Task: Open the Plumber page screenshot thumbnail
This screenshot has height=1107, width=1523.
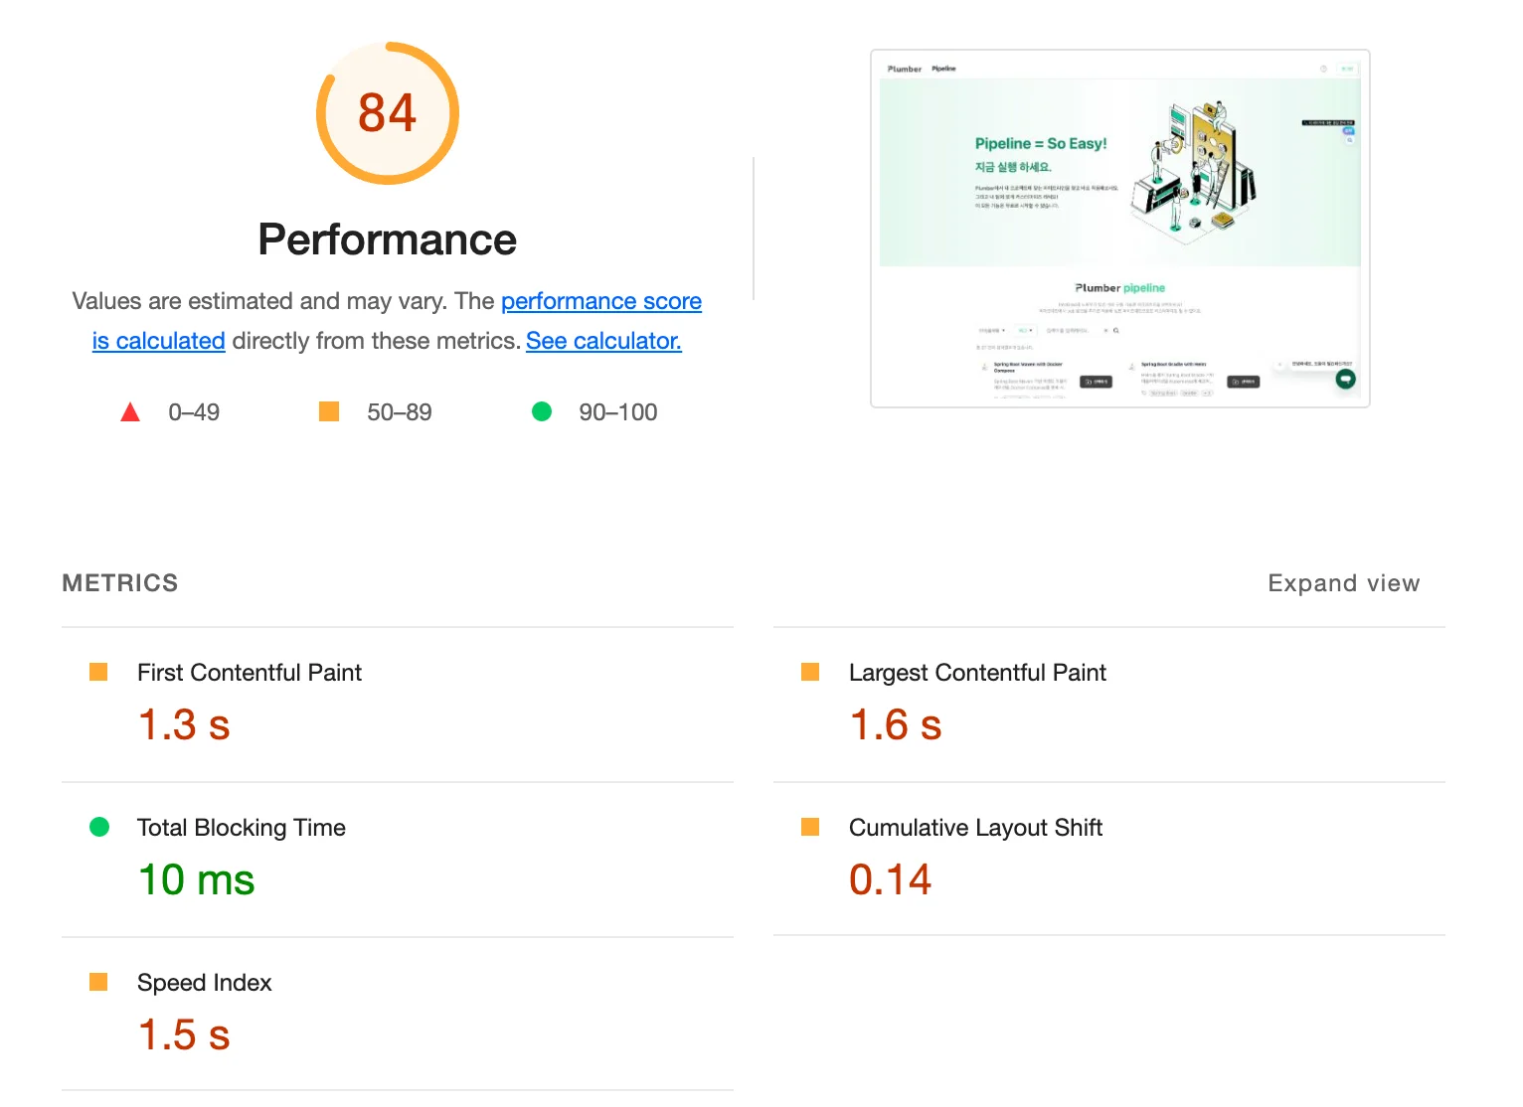Action: [x=1119, y=229]
